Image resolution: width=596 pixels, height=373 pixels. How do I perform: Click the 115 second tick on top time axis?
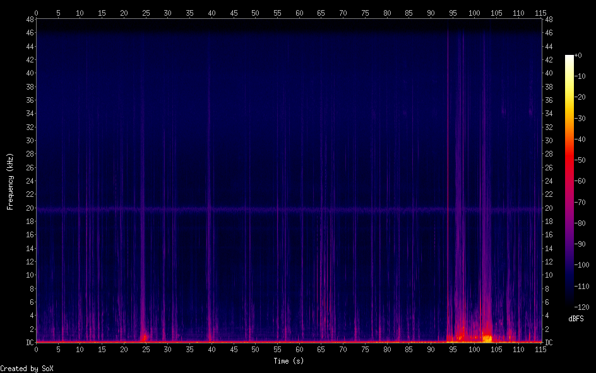pos(541,12)
